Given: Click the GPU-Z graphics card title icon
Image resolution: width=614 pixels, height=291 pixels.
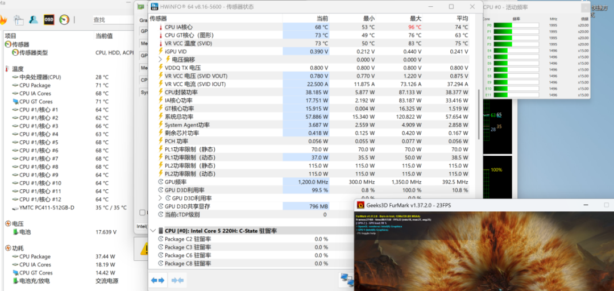Looking at the screenshot, I should [x=140, y=6].
